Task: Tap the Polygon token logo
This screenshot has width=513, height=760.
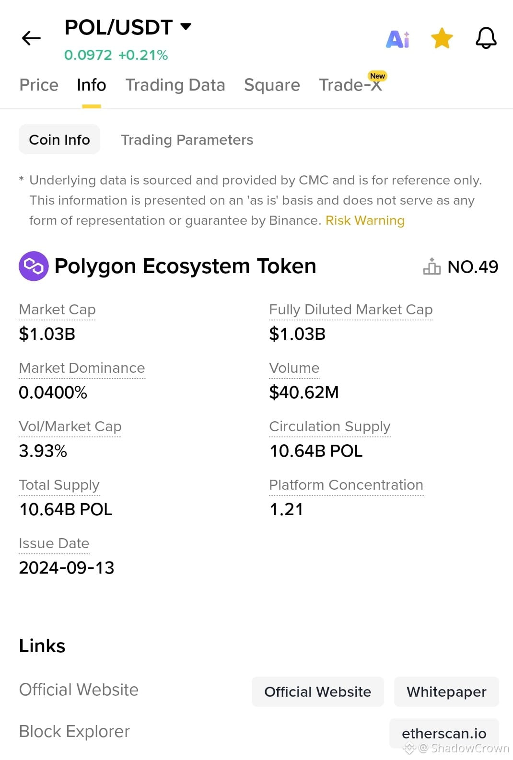Action: [x=34, y=266]
